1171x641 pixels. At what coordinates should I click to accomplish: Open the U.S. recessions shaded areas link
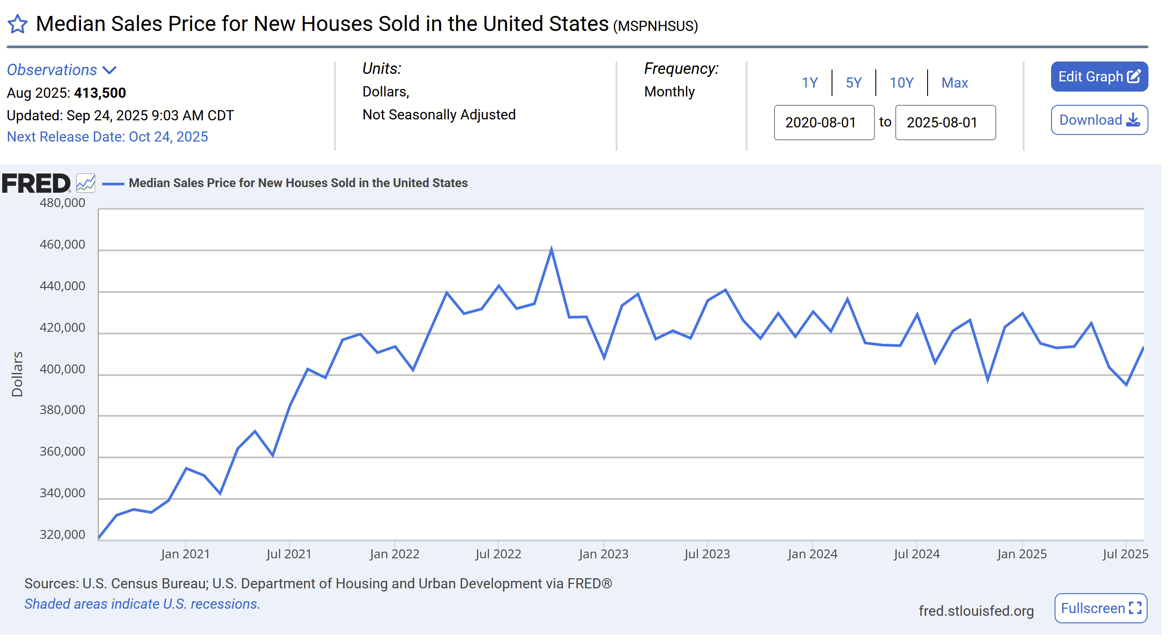tap(142, 604)
